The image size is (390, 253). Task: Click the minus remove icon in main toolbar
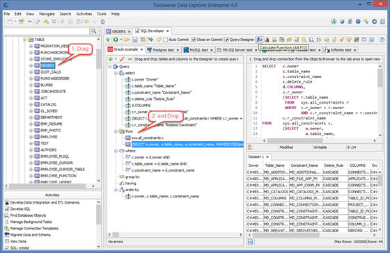coord(29,22)
